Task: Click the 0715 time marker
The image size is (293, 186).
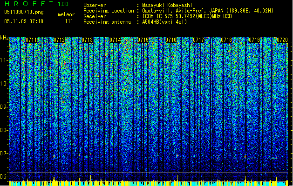Action: [143, 40]
